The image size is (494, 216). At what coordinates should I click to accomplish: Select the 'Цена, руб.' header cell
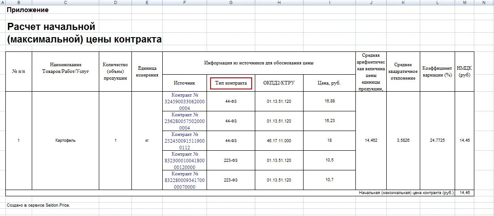pyautogui.click(x=329, y=83)
